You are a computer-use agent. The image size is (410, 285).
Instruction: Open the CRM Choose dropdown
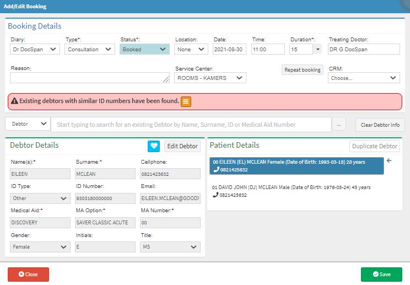point(364,78)
